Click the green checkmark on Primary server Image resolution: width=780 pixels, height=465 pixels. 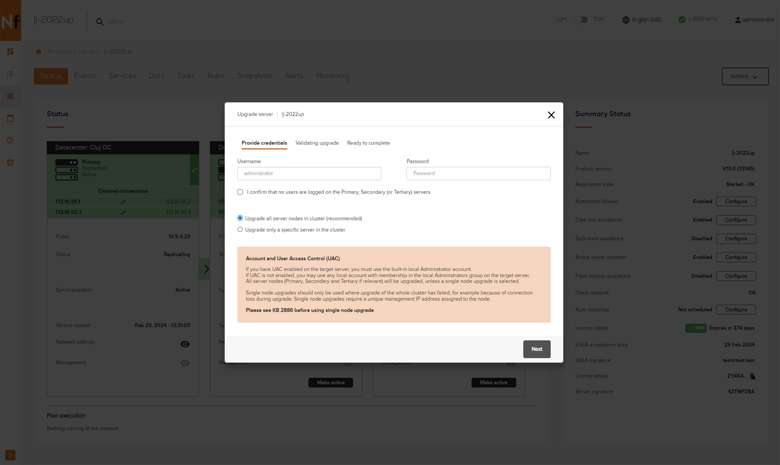pos(194,169)
